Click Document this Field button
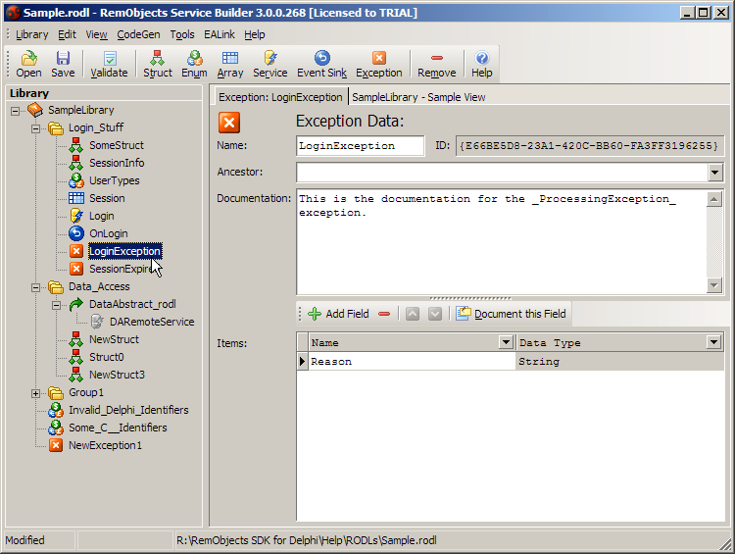This screenshot has height=554, width=735. 512,314
